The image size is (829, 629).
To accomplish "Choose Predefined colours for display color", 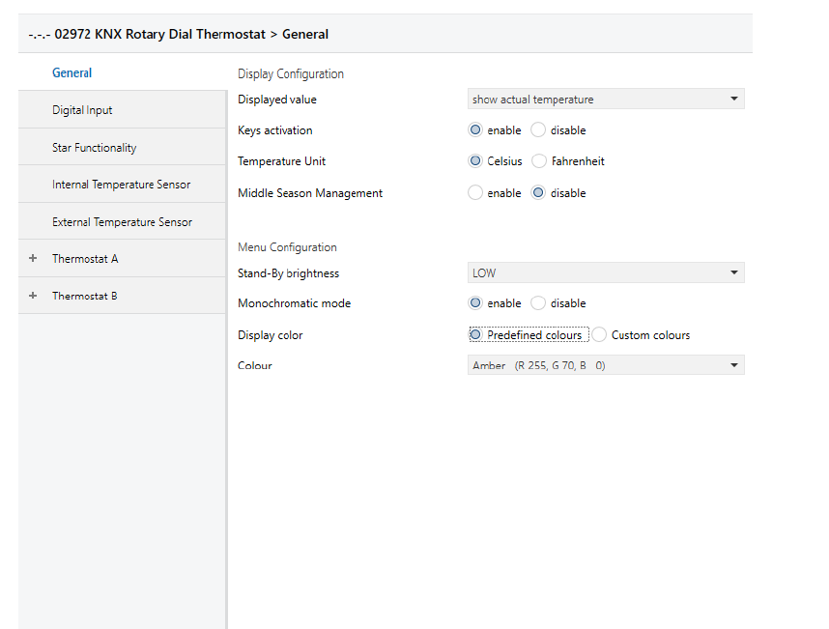I will pyautogui.click(x=475, y=334).
